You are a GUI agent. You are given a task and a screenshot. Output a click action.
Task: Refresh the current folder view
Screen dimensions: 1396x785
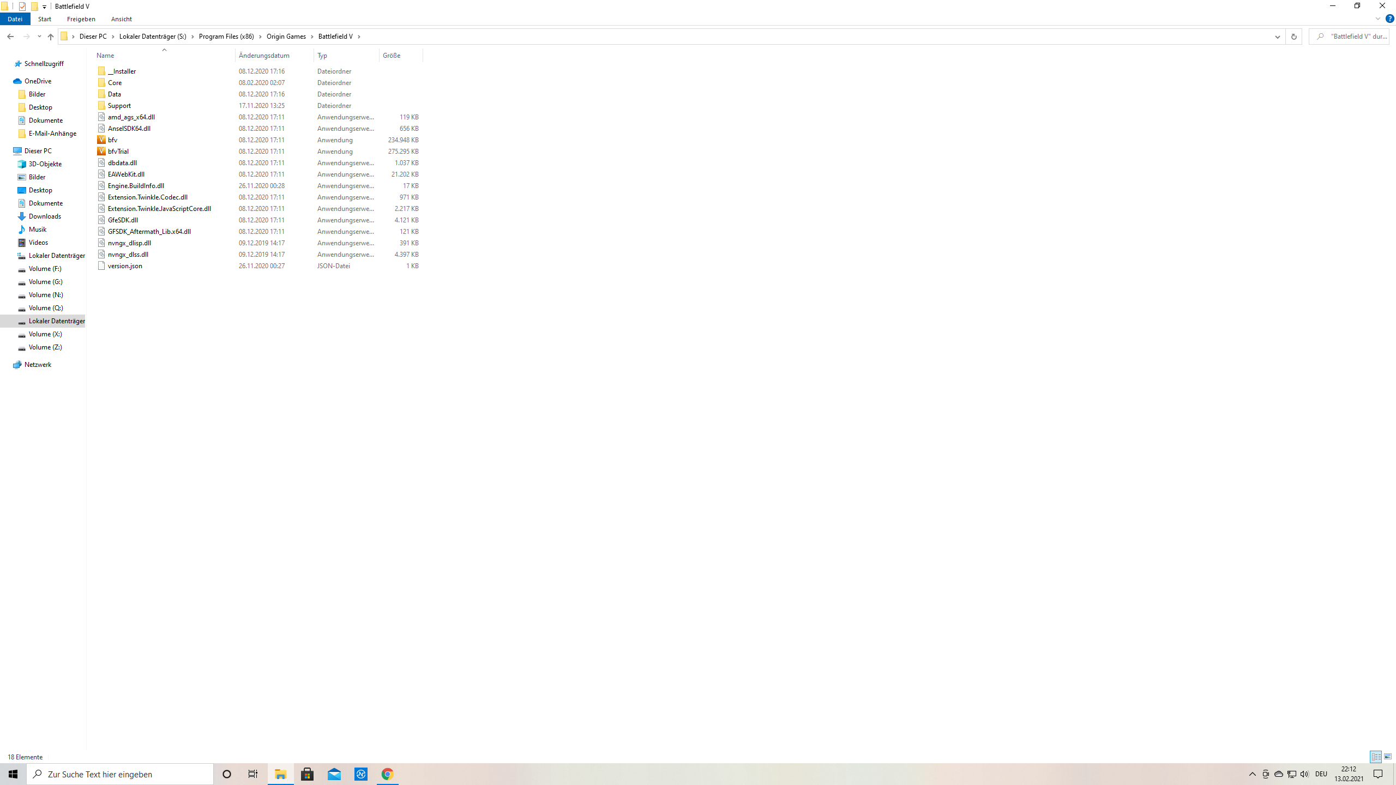(1293, 37)
